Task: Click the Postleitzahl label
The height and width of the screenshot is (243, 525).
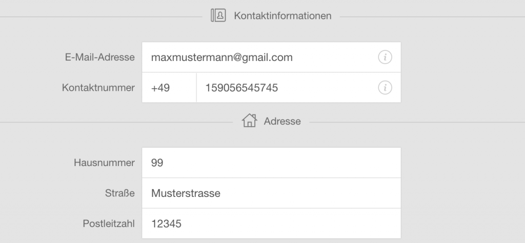Action: (109, 224)
